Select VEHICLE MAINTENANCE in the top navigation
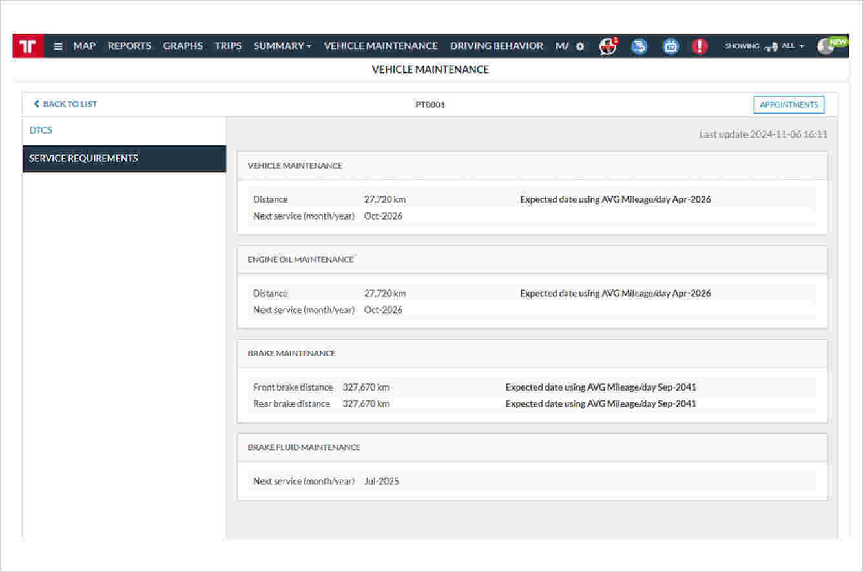This screenshot has height=572, width=863. tap(380, 46)
